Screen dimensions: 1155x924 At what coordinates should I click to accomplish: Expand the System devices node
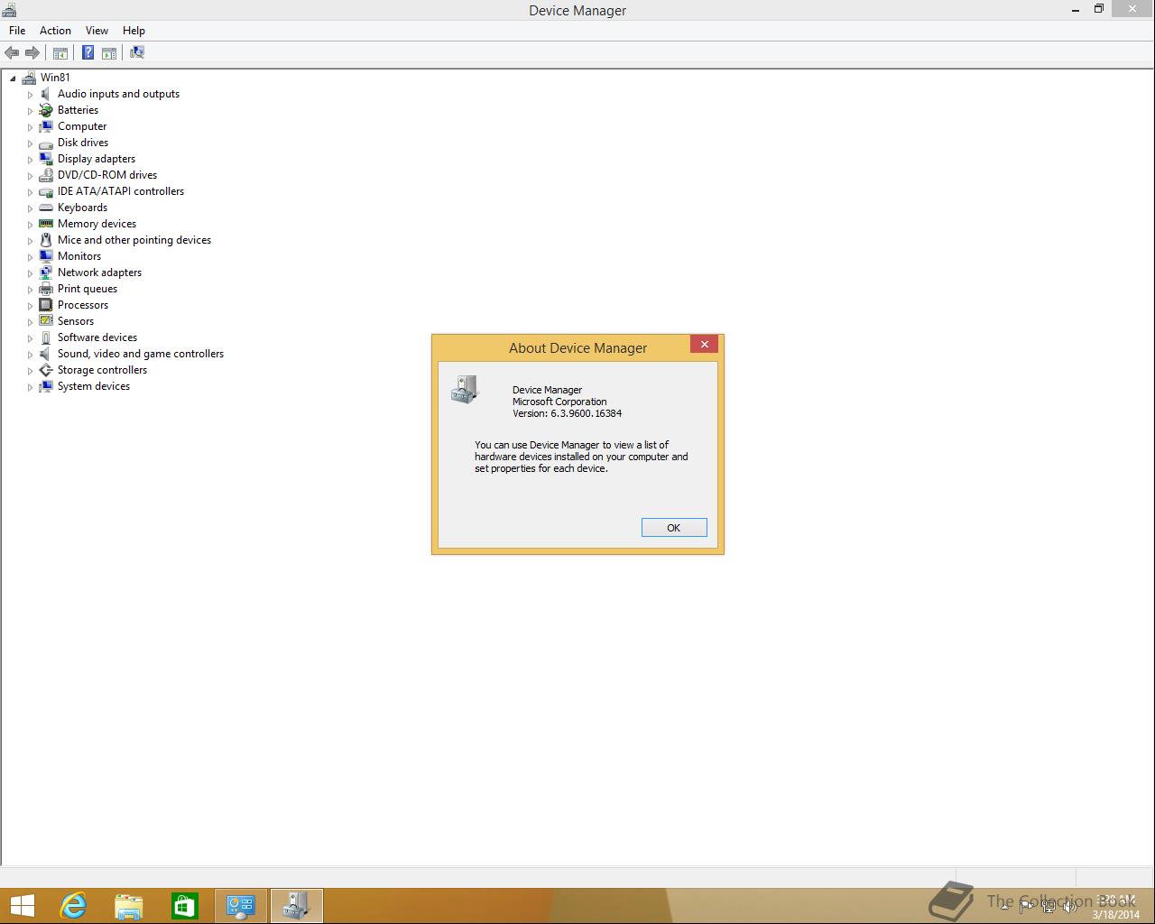coord(30,386)
